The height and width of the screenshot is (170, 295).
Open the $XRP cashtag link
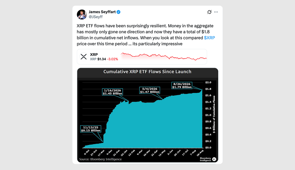209,38
